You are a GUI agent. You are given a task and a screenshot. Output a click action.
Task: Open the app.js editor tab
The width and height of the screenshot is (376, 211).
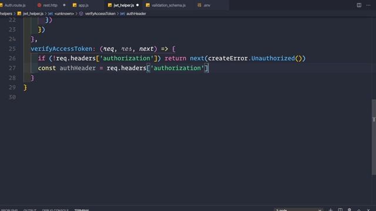pos(83,5)
